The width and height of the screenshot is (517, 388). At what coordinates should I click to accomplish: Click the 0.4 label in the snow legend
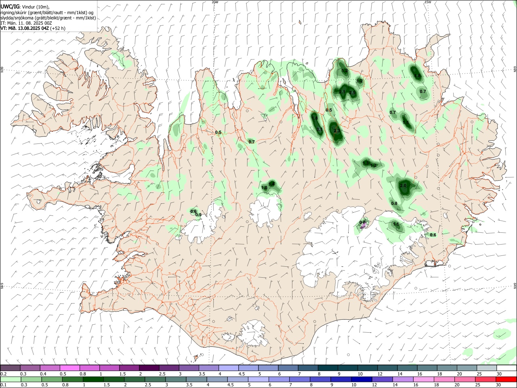click(x=43, y=374)
